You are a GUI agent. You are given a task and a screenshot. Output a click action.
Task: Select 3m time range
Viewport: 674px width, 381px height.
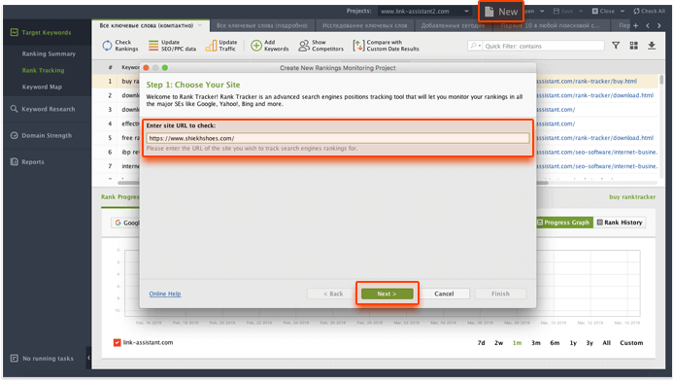(535, 343)
